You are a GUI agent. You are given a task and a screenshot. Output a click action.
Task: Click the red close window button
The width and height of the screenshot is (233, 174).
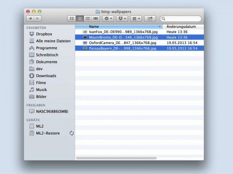28,12
